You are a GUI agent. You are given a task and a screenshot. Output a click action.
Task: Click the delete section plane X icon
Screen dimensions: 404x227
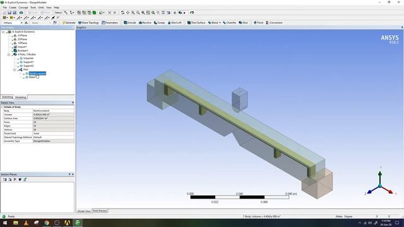tap(15, 179)
